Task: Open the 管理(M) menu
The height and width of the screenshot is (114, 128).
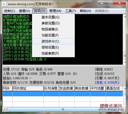Action: [x=55, y=11]
